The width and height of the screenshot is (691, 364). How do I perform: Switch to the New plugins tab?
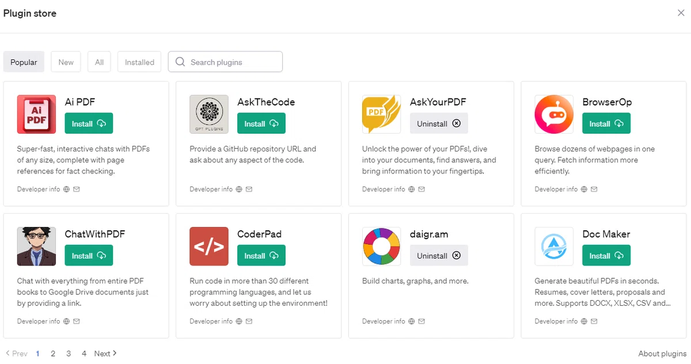coord(66,62)
